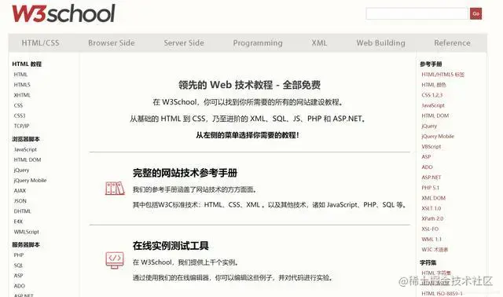This screenshot has width=503, height=297.
Task: Open JavaScript tutorial in left sidebar
Action: coord(25,149)
